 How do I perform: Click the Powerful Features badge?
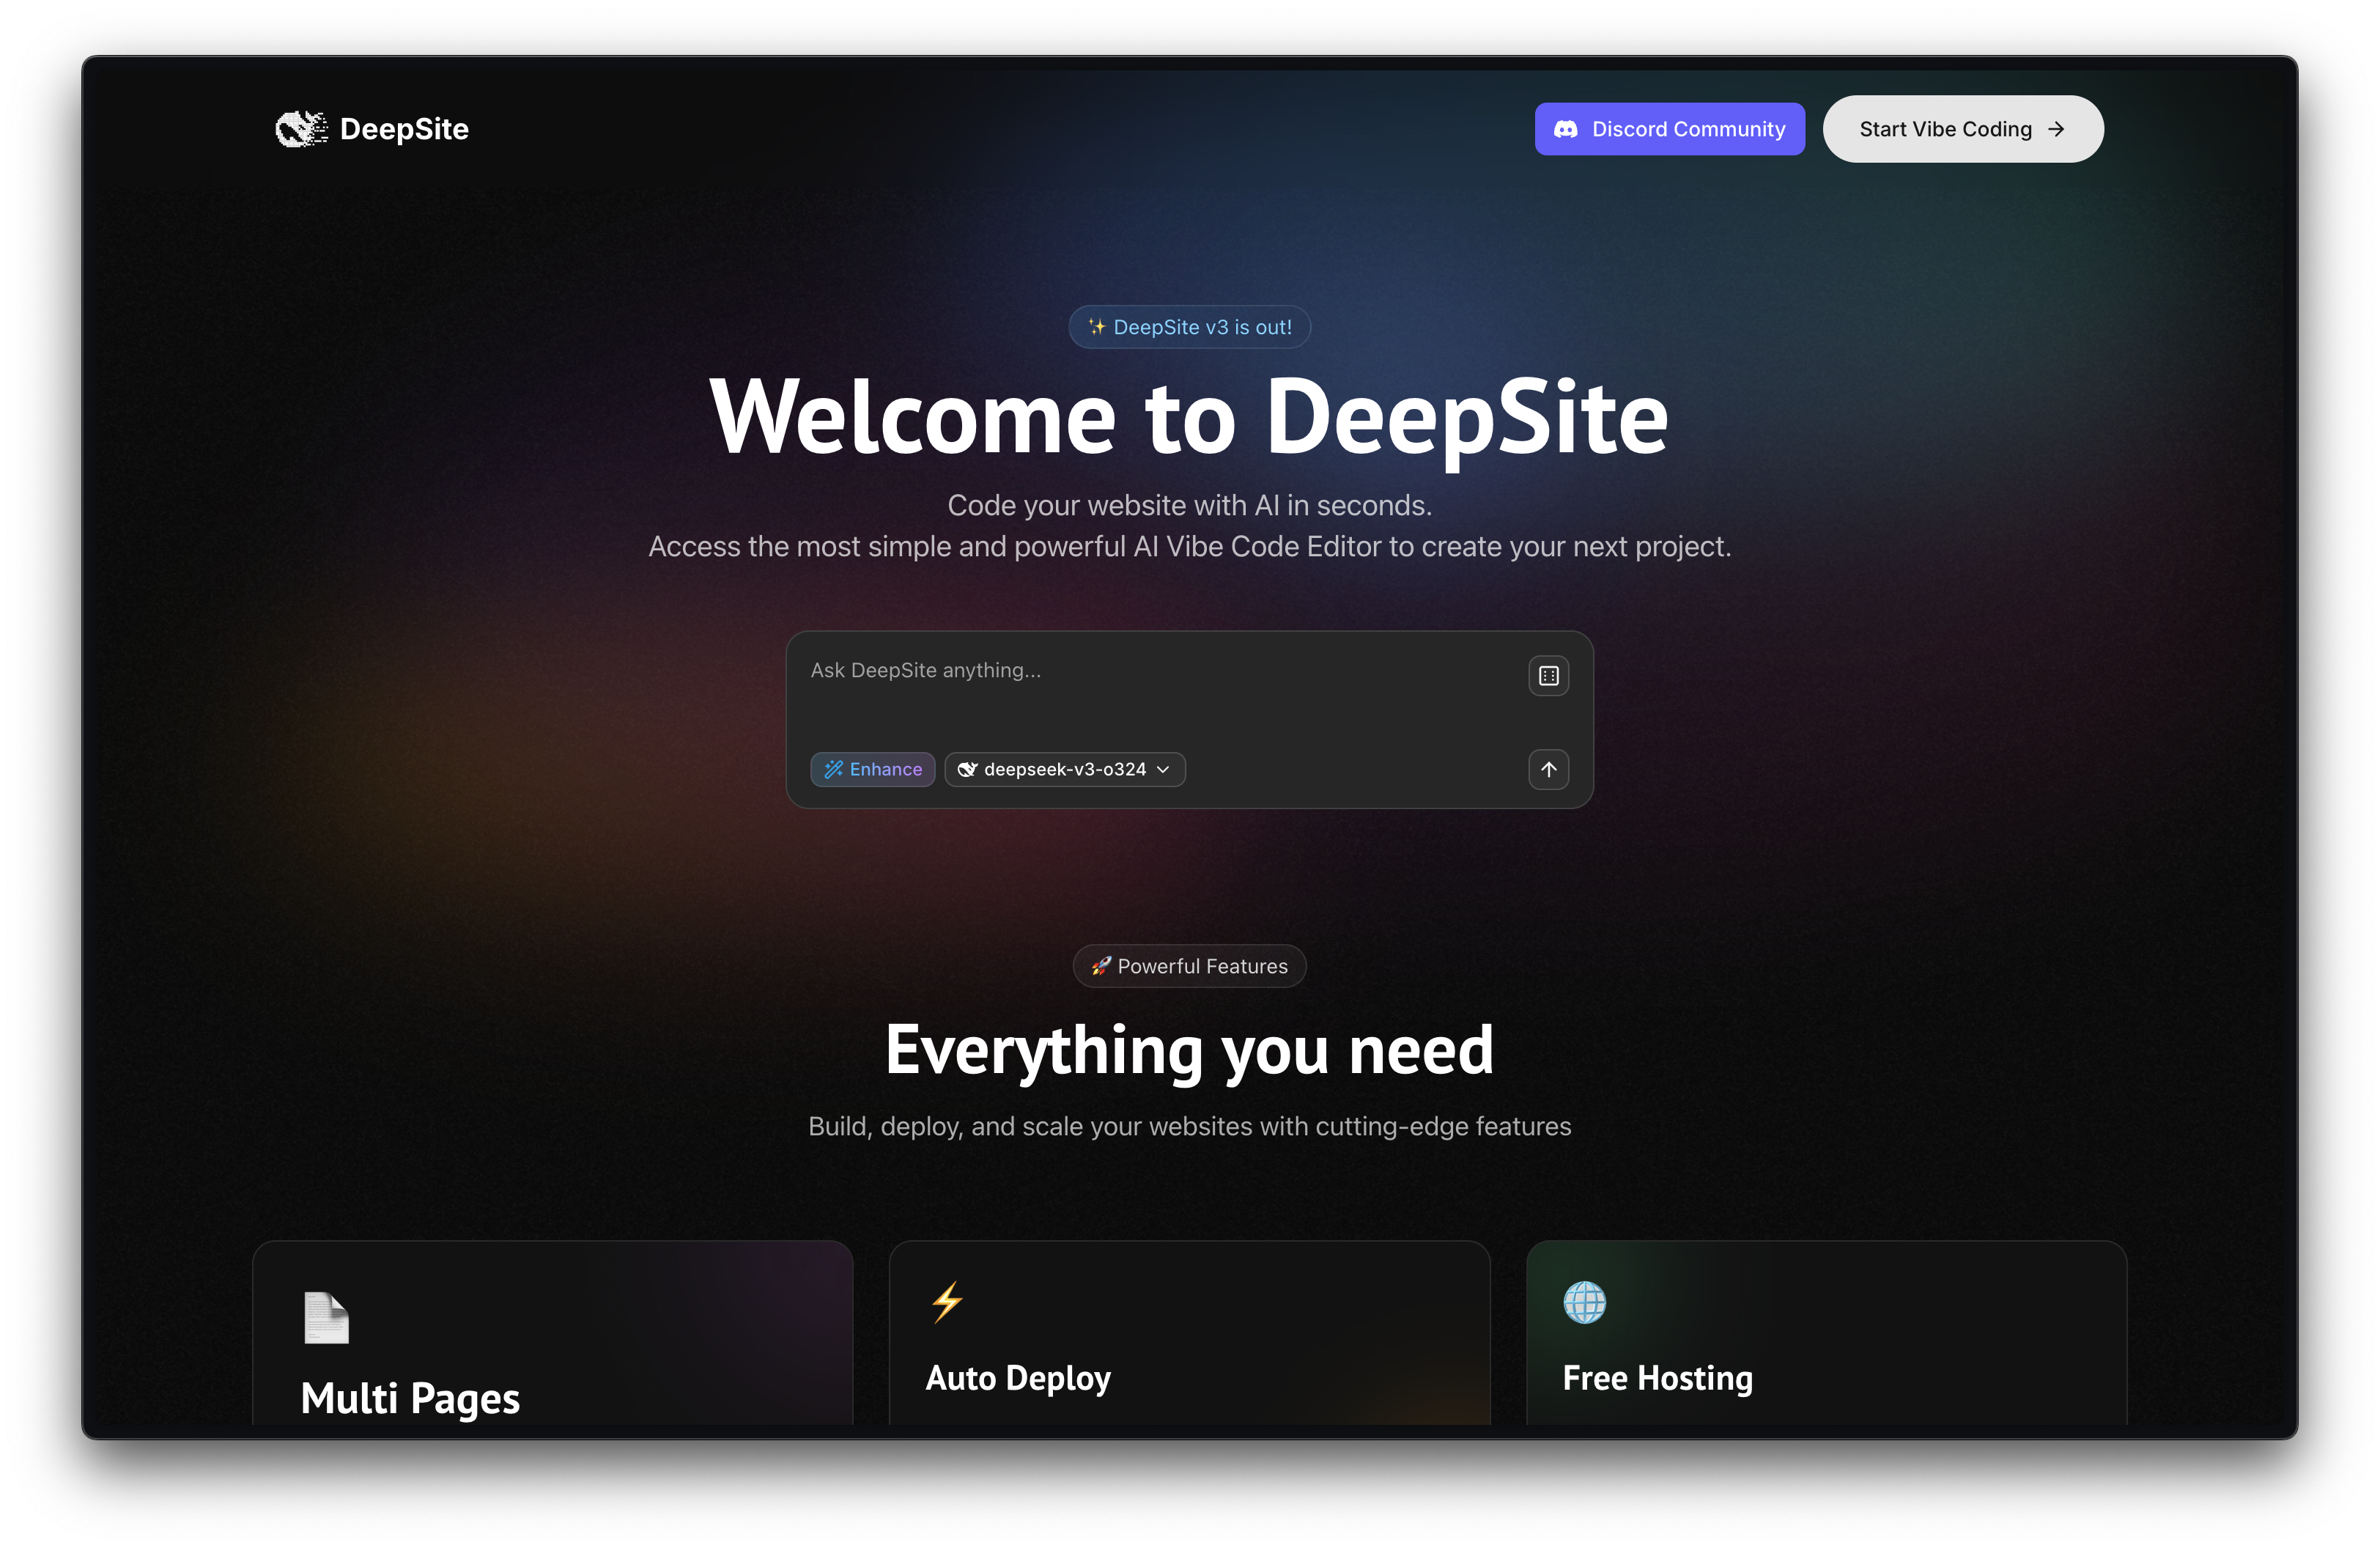(x=1189, y=966)
